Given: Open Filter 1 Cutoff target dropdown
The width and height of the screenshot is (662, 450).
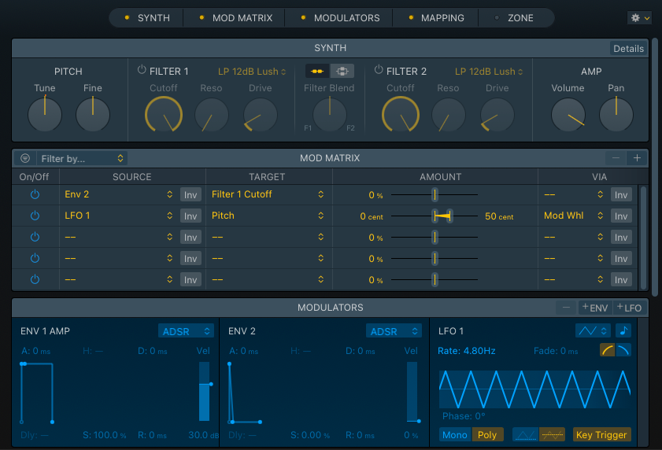Looking at the screenshot, I should point(268,194).
